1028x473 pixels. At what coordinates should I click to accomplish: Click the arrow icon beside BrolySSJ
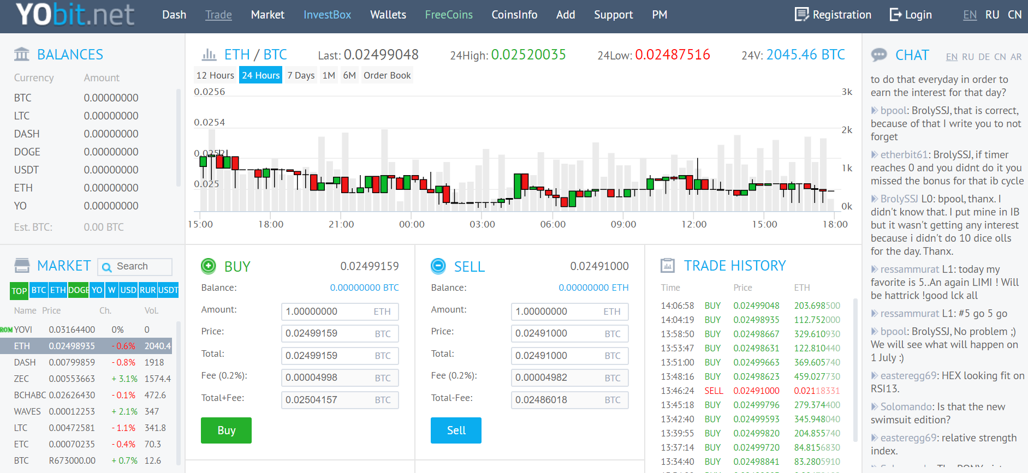click(x=875, y=199)
